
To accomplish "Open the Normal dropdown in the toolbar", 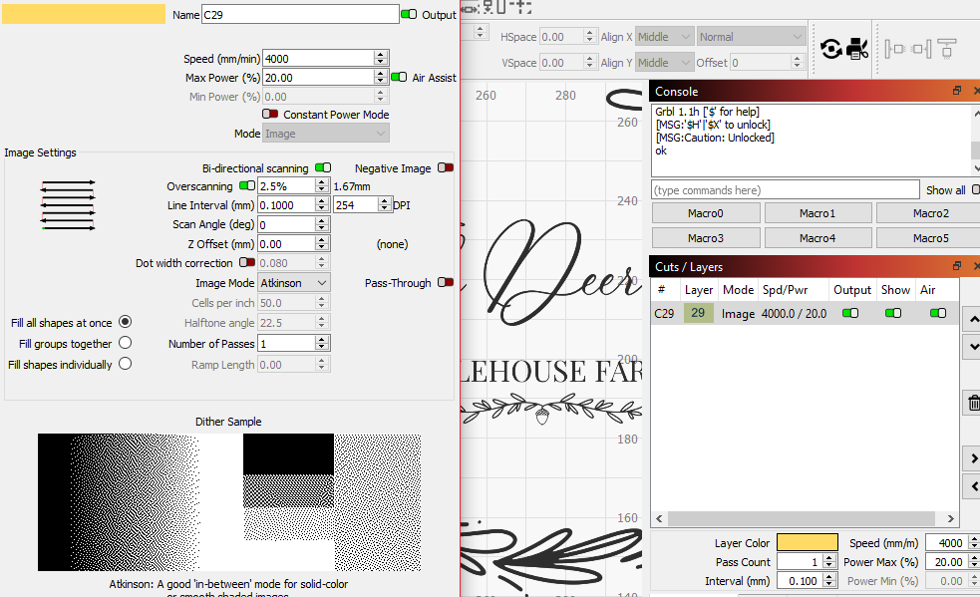I will [752, 37].
